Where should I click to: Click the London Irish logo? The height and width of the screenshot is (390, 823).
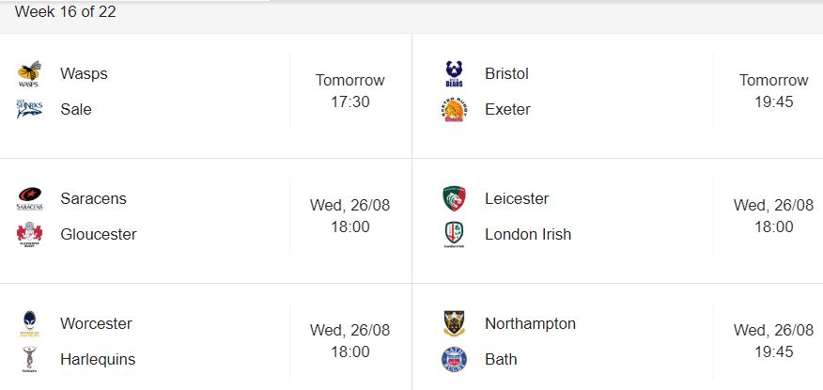[x=454, y=235]
